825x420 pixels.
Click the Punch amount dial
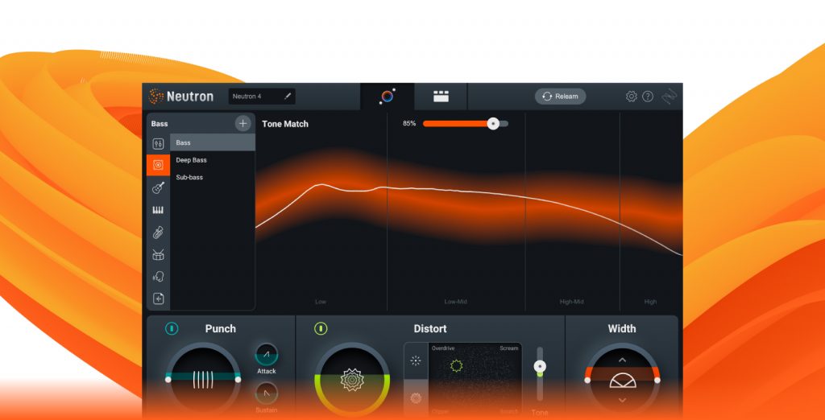(x=203, y=378)
